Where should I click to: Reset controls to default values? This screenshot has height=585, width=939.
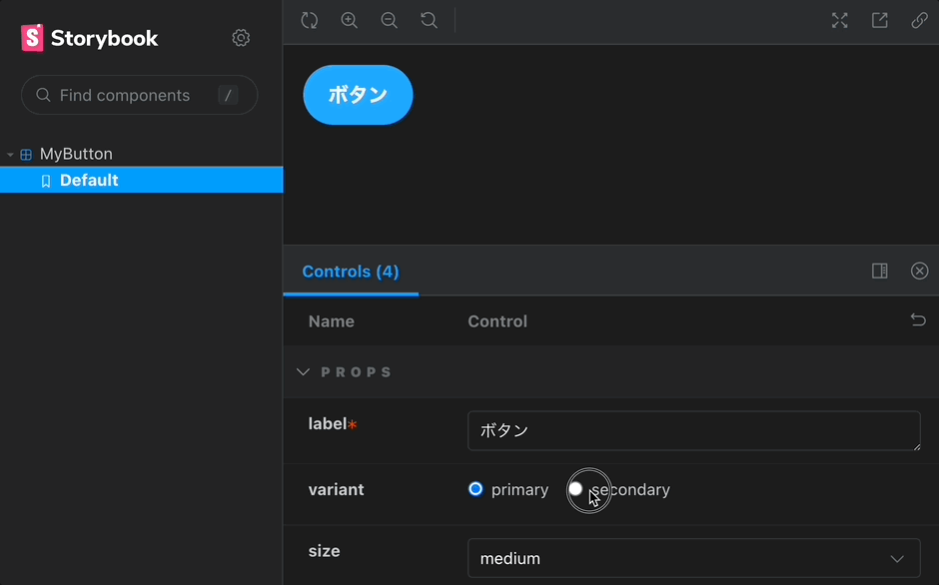click(x=918, y=320)
